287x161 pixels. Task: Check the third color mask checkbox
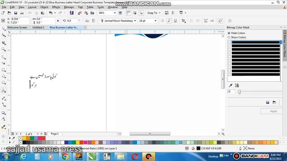[230, 50]
